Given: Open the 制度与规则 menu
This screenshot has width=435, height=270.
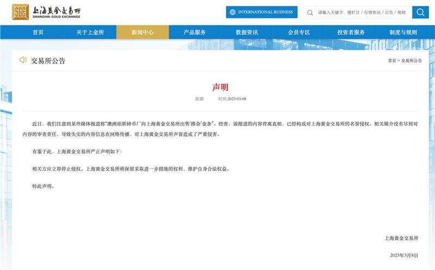Looking at the screenshot, I should coord(403,32).
